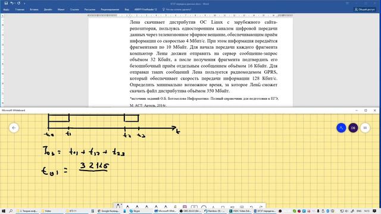Select the second pen in Whiteboard toolbar

[x=127, y=207]
